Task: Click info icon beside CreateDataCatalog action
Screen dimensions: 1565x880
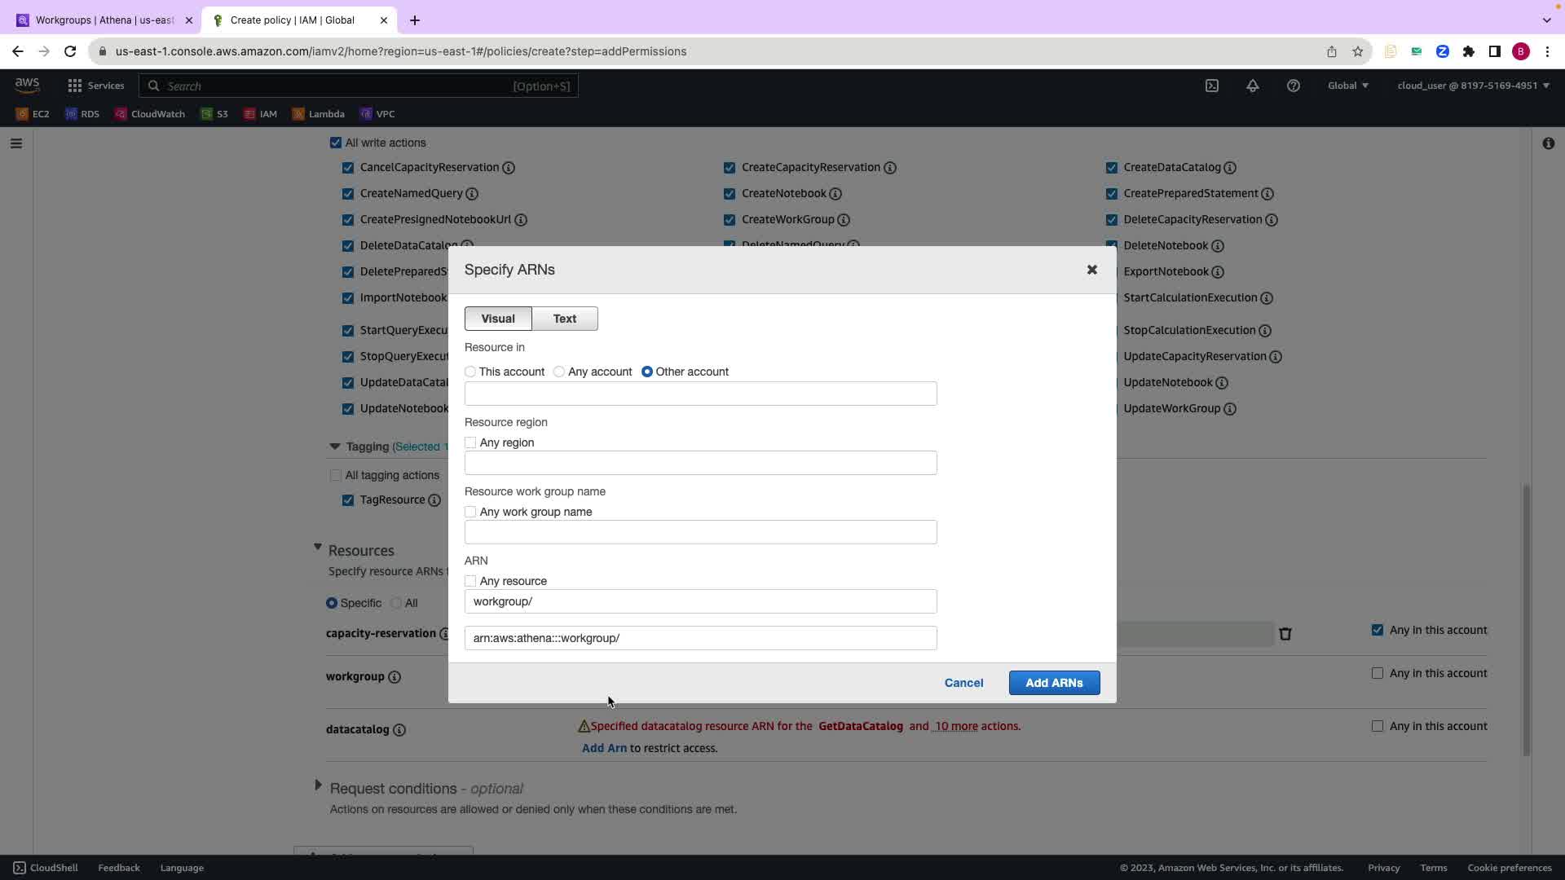Action: pos(1230,168)
